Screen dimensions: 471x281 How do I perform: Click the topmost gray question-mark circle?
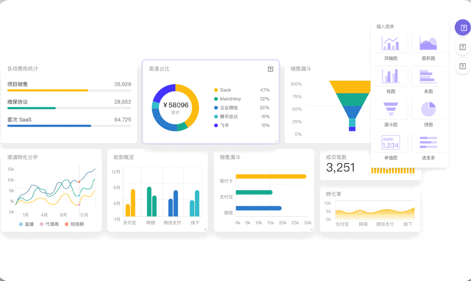(x=462, y=47)
